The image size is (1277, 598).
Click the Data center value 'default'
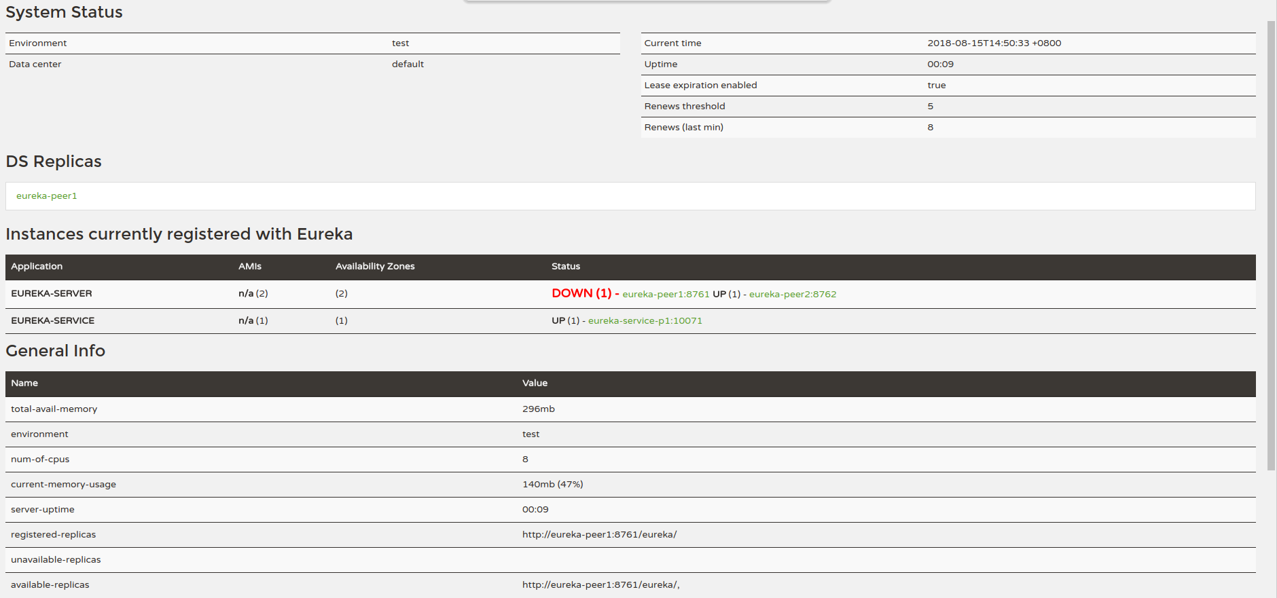[x=408, y=64]
